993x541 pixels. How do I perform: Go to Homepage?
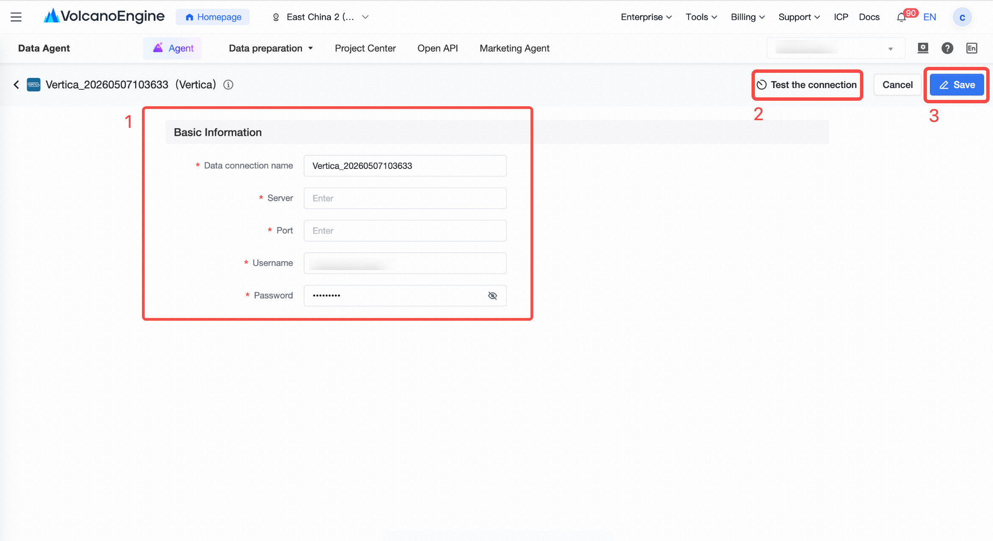pos(213,17)
